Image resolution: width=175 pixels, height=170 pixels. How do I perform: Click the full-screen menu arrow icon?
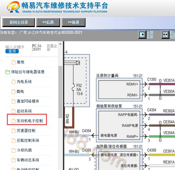click(x=142, y=35)
